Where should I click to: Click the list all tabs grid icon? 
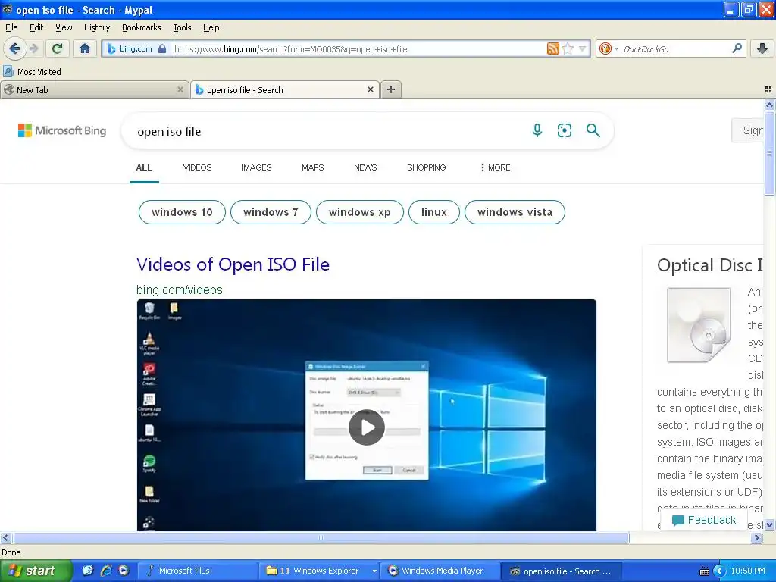click(x=768, y=89)
